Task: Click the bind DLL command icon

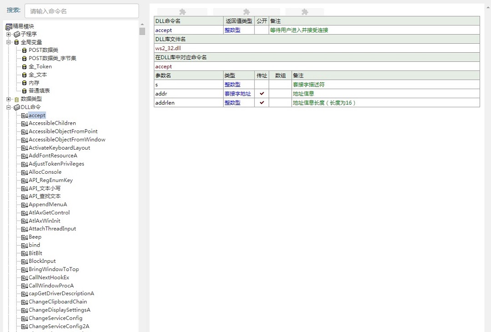Action: point(25,245)
